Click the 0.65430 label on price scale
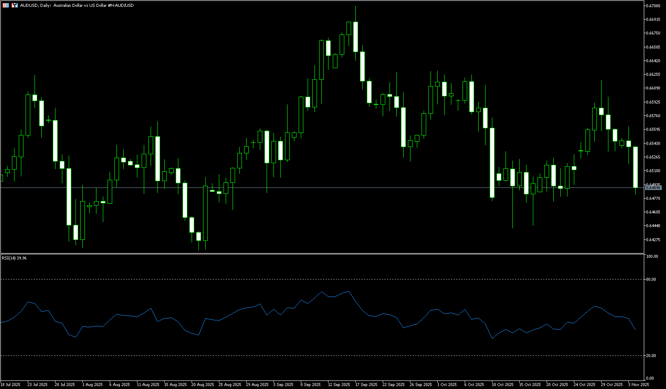The image size is (666, 389). (653, 143)
